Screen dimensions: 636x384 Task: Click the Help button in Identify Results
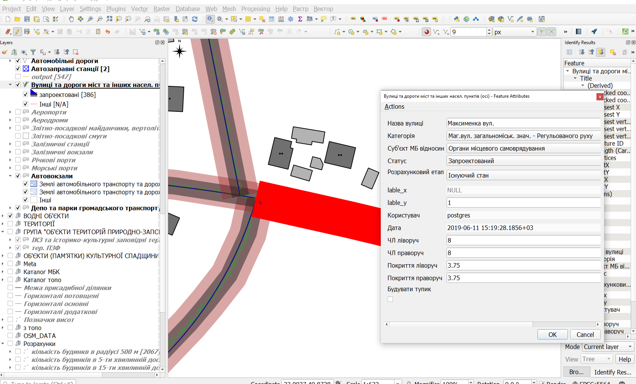click(x=625, y=359)
